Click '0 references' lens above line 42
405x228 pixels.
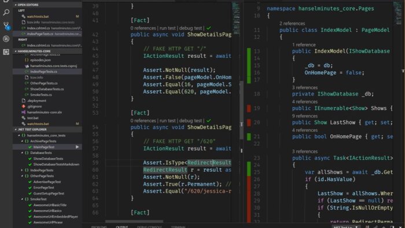[143, 28]
